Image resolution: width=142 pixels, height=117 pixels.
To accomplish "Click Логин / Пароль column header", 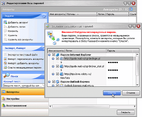I will click(x=113, y=14).
